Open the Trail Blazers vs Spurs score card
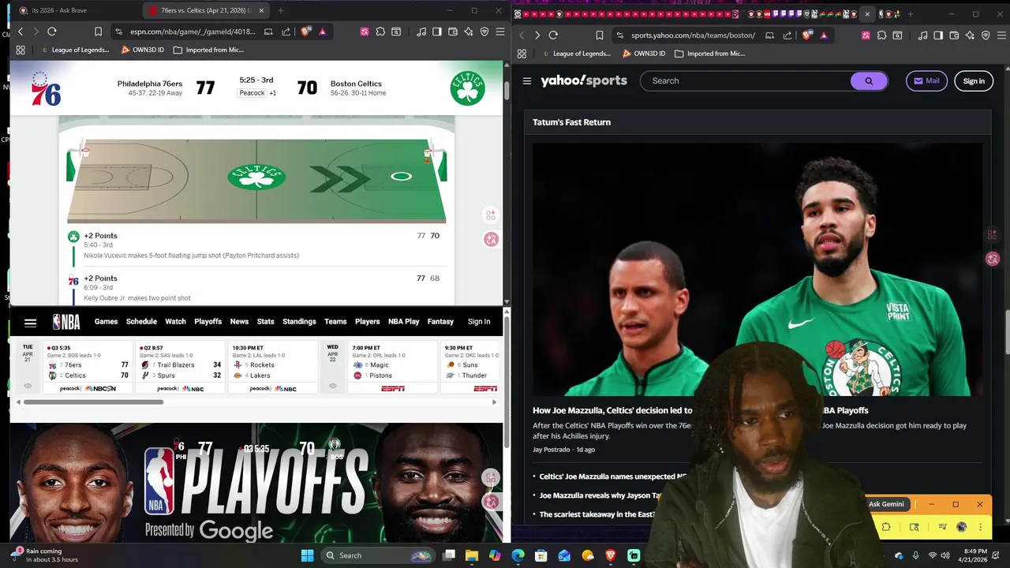Screen dimensions: 1010x568 (x=180, y=367)
